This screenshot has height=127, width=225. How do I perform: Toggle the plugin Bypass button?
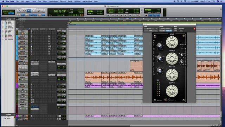tap(181, 29)
